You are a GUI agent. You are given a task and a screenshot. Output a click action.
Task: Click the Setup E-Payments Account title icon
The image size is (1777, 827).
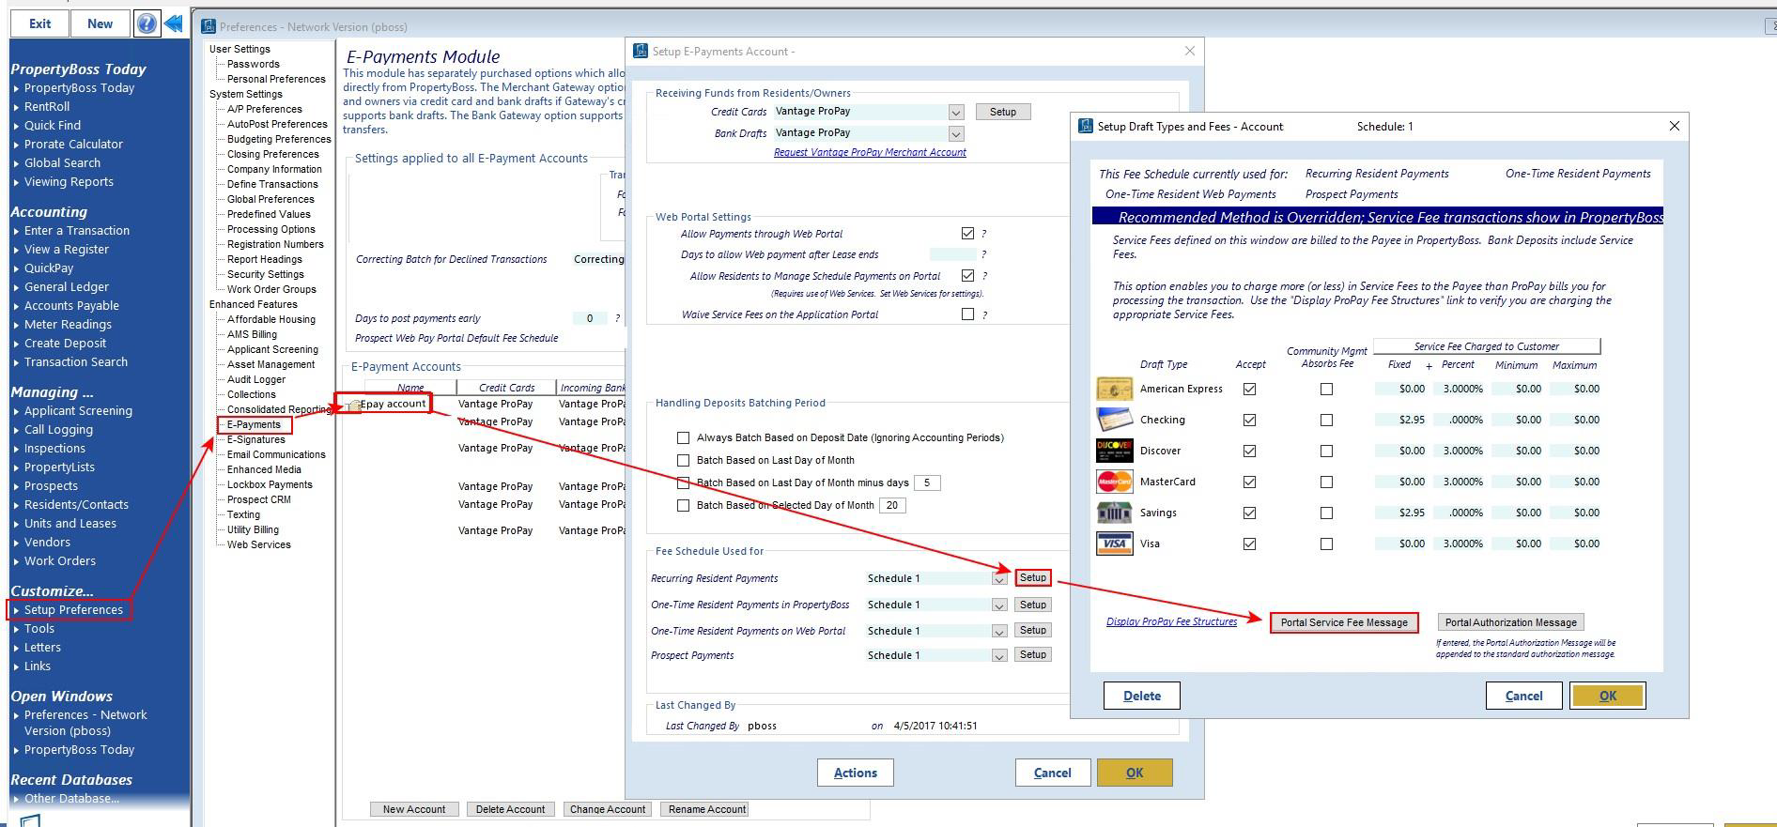coord(641,51)
